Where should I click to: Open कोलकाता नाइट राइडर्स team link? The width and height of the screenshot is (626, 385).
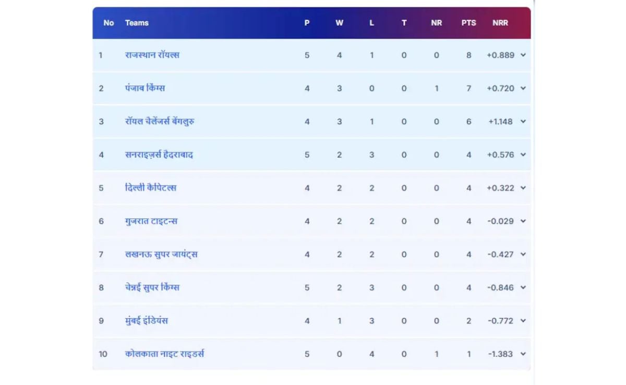(164, 354)
